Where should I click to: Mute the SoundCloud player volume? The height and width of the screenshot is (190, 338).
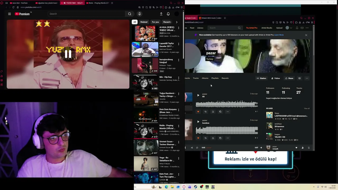click(261, 148)
